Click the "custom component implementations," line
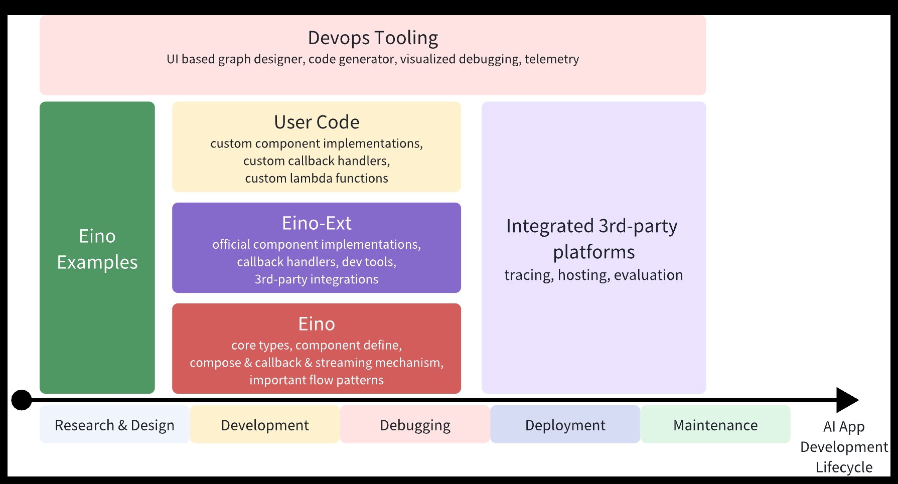 [317, 143]
